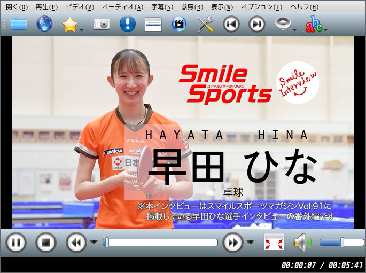Open the playlist window icon
This screenshot has width=366, height=273.
pos(153,24)
